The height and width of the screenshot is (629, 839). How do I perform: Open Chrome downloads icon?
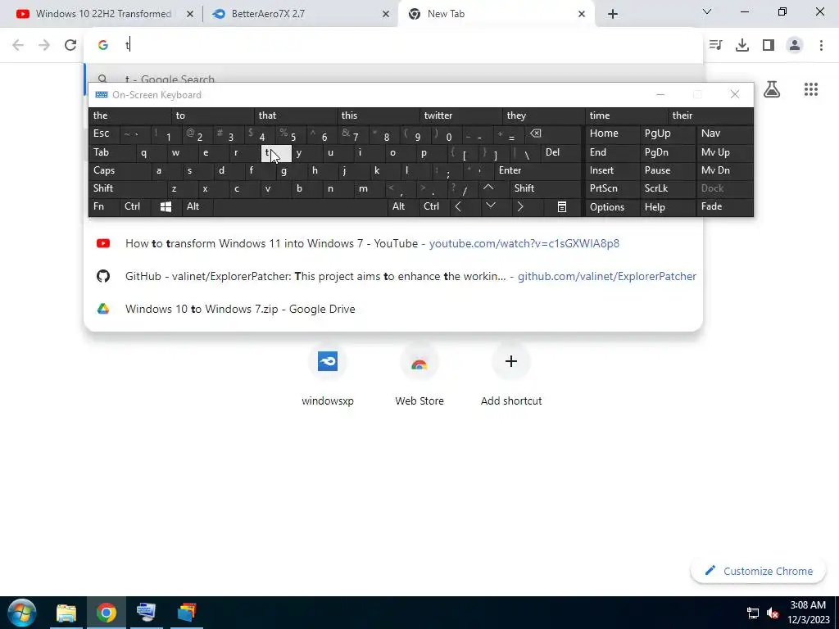[742, 45]
